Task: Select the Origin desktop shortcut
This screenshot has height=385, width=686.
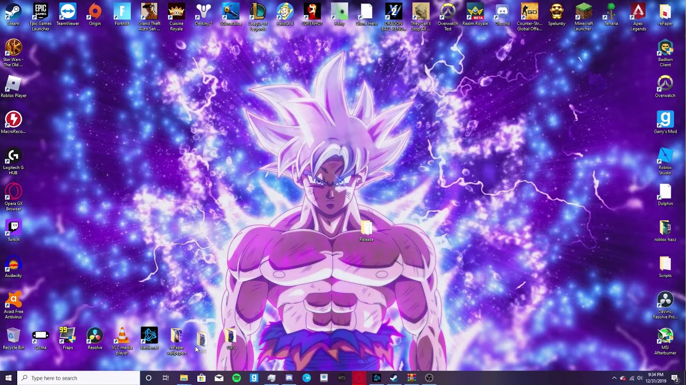Action: pyautogui.click(x=95, y=14)
